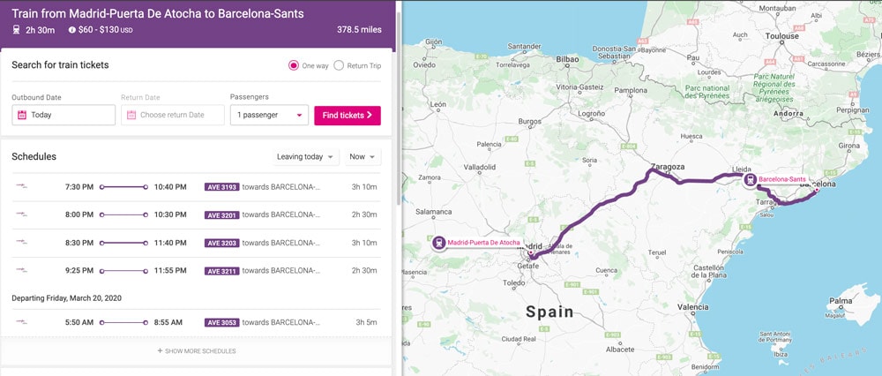Open the Leaving today dropdown

click(307, 157)
